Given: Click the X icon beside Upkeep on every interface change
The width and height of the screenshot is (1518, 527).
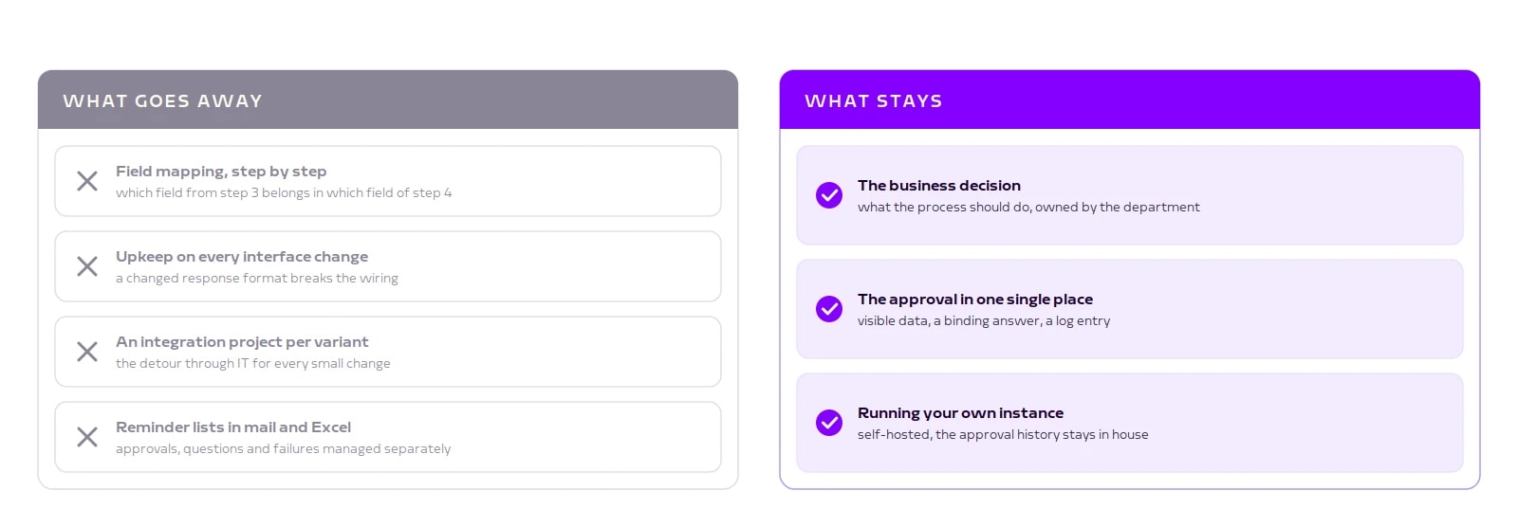Looking at the screenshot, I should coord(87,266).
